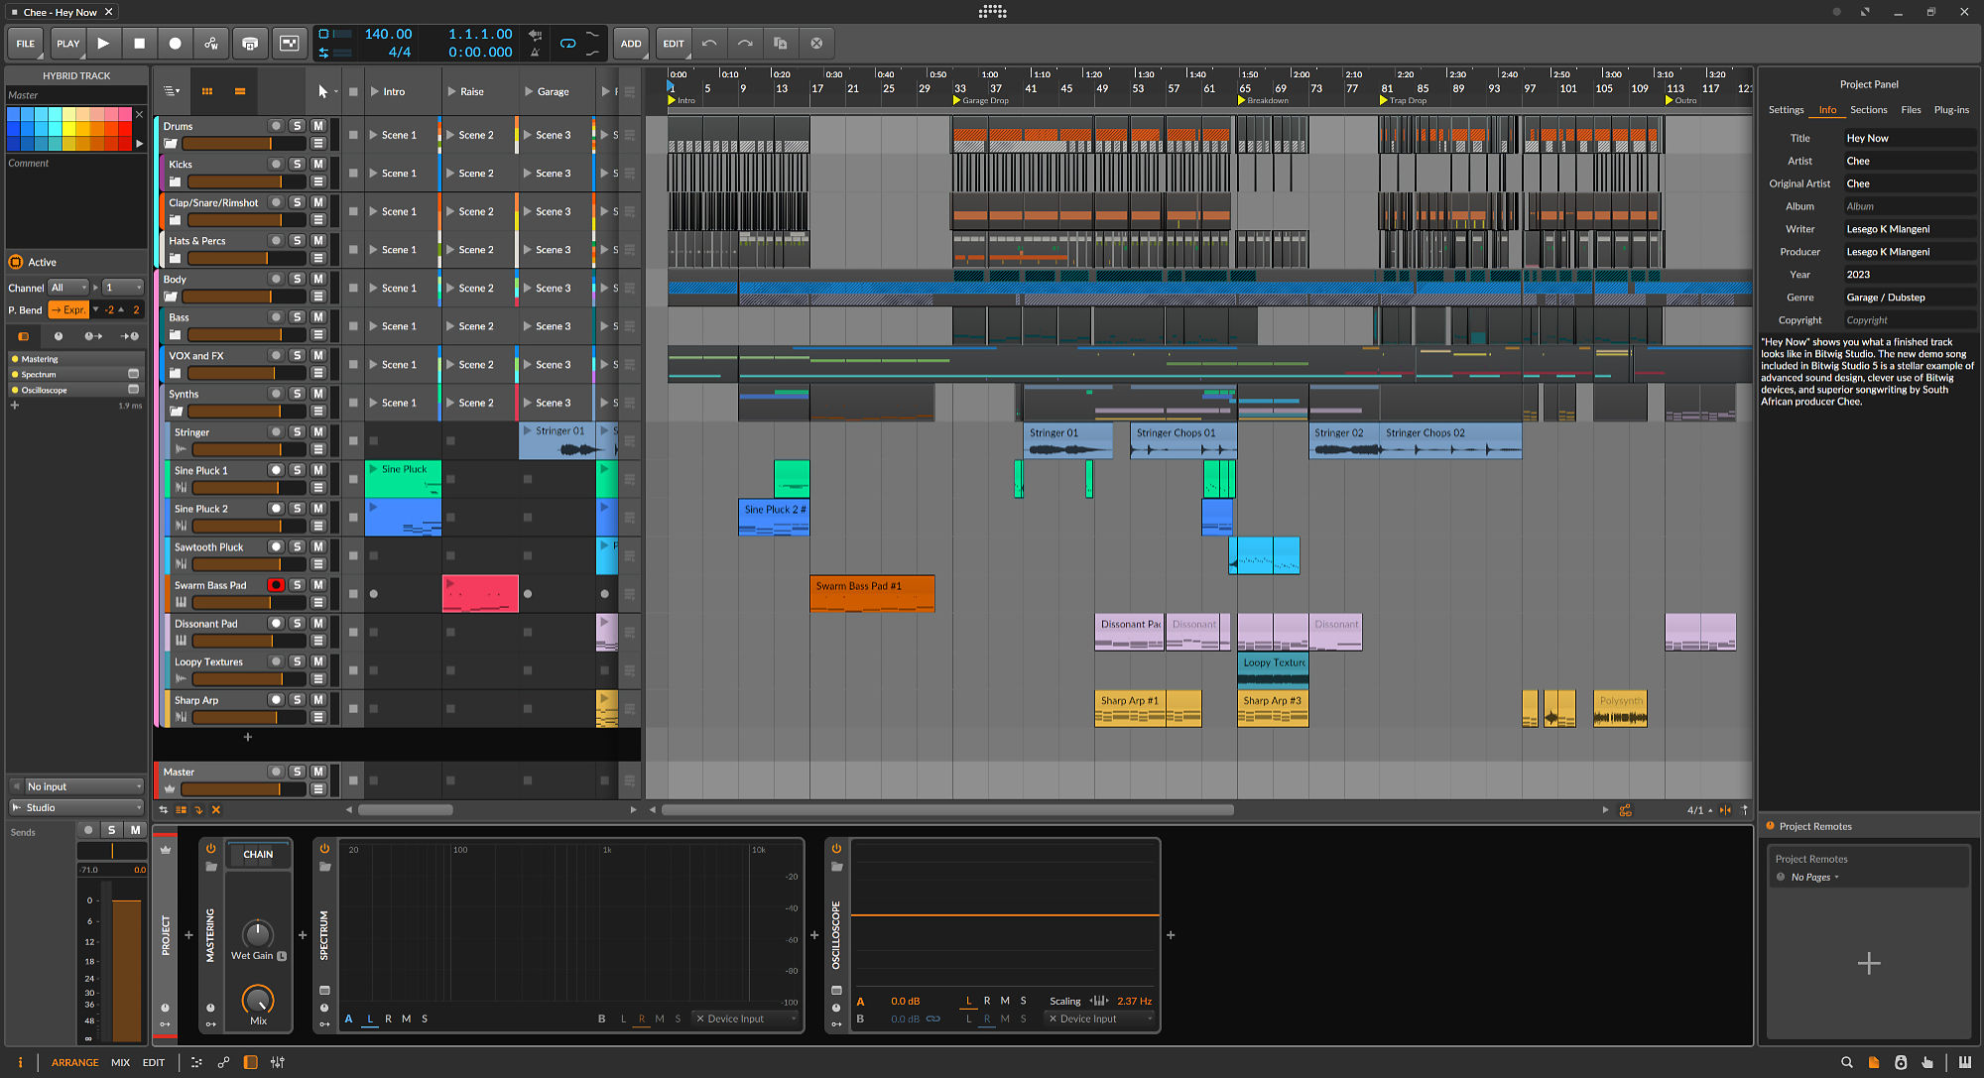
Task: Switch to the Sections tab in Project Panel
Action: [x=1868, y=110]
